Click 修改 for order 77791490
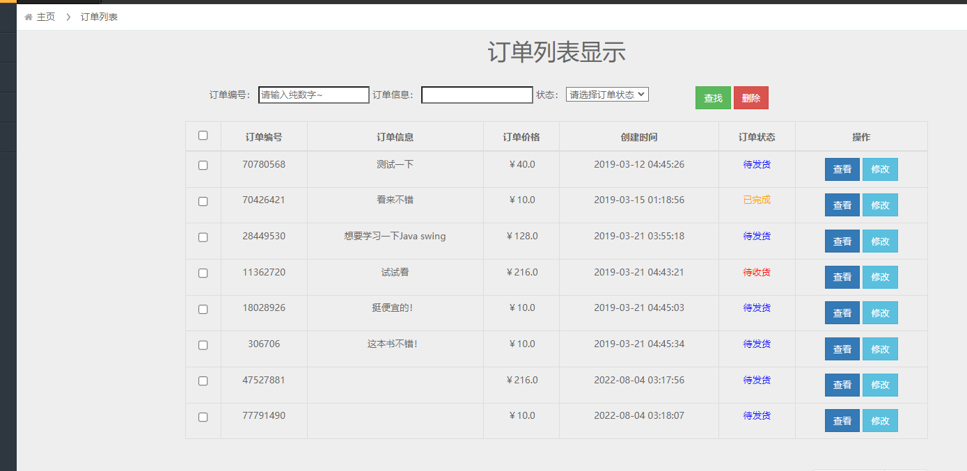This screenshot has width=967, height=471. (880, 421)
